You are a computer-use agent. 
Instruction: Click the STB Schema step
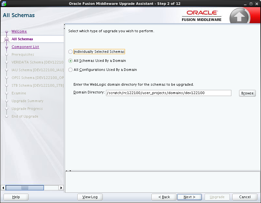point(38,85)
